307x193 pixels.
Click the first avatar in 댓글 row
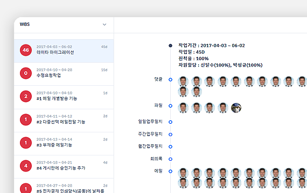pos(183,81)
